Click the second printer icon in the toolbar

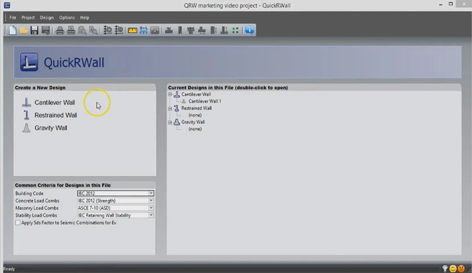point(71,30)
